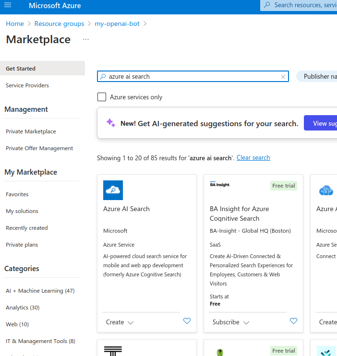
Task: Click the top Search resources field
Action: (299, 5)
